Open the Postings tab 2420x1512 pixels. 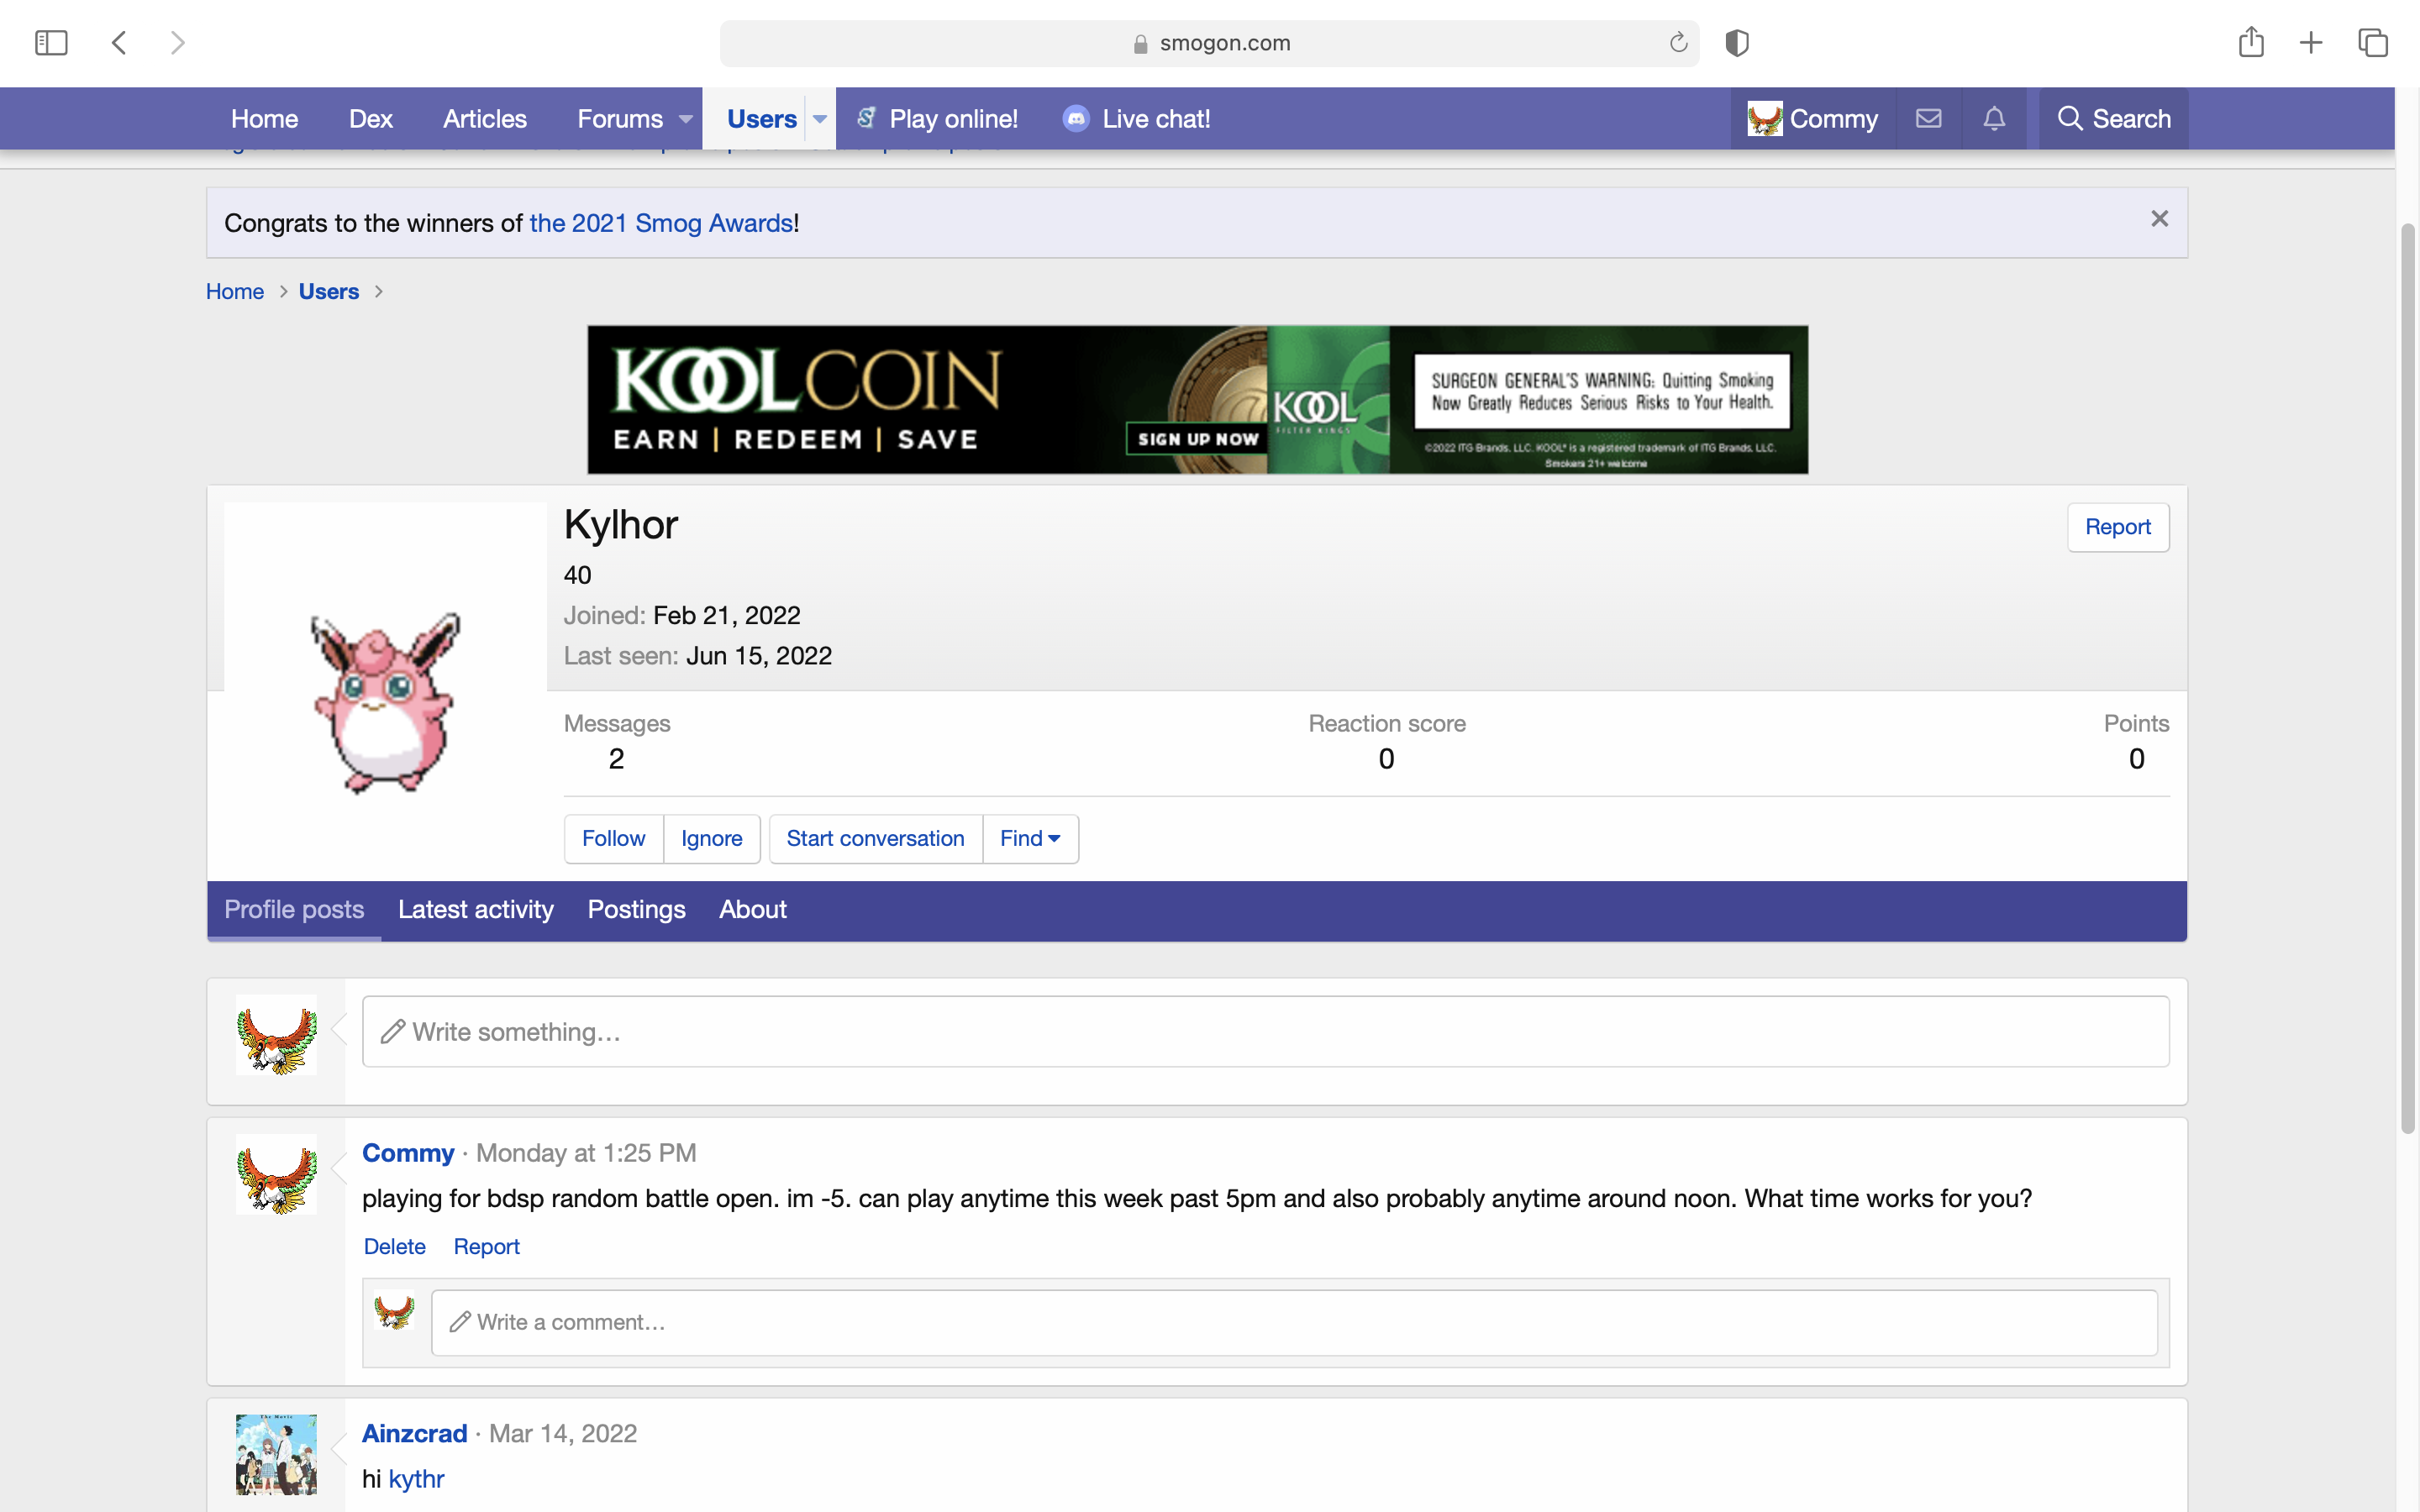coord(636,909)
